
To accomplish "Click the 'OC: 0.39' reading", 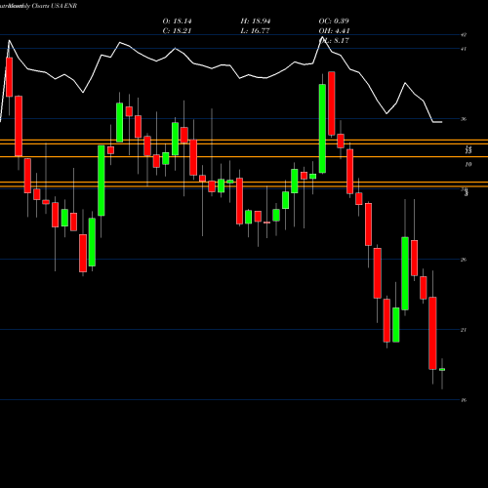I will pyautogui.click(x=334, y=21).
